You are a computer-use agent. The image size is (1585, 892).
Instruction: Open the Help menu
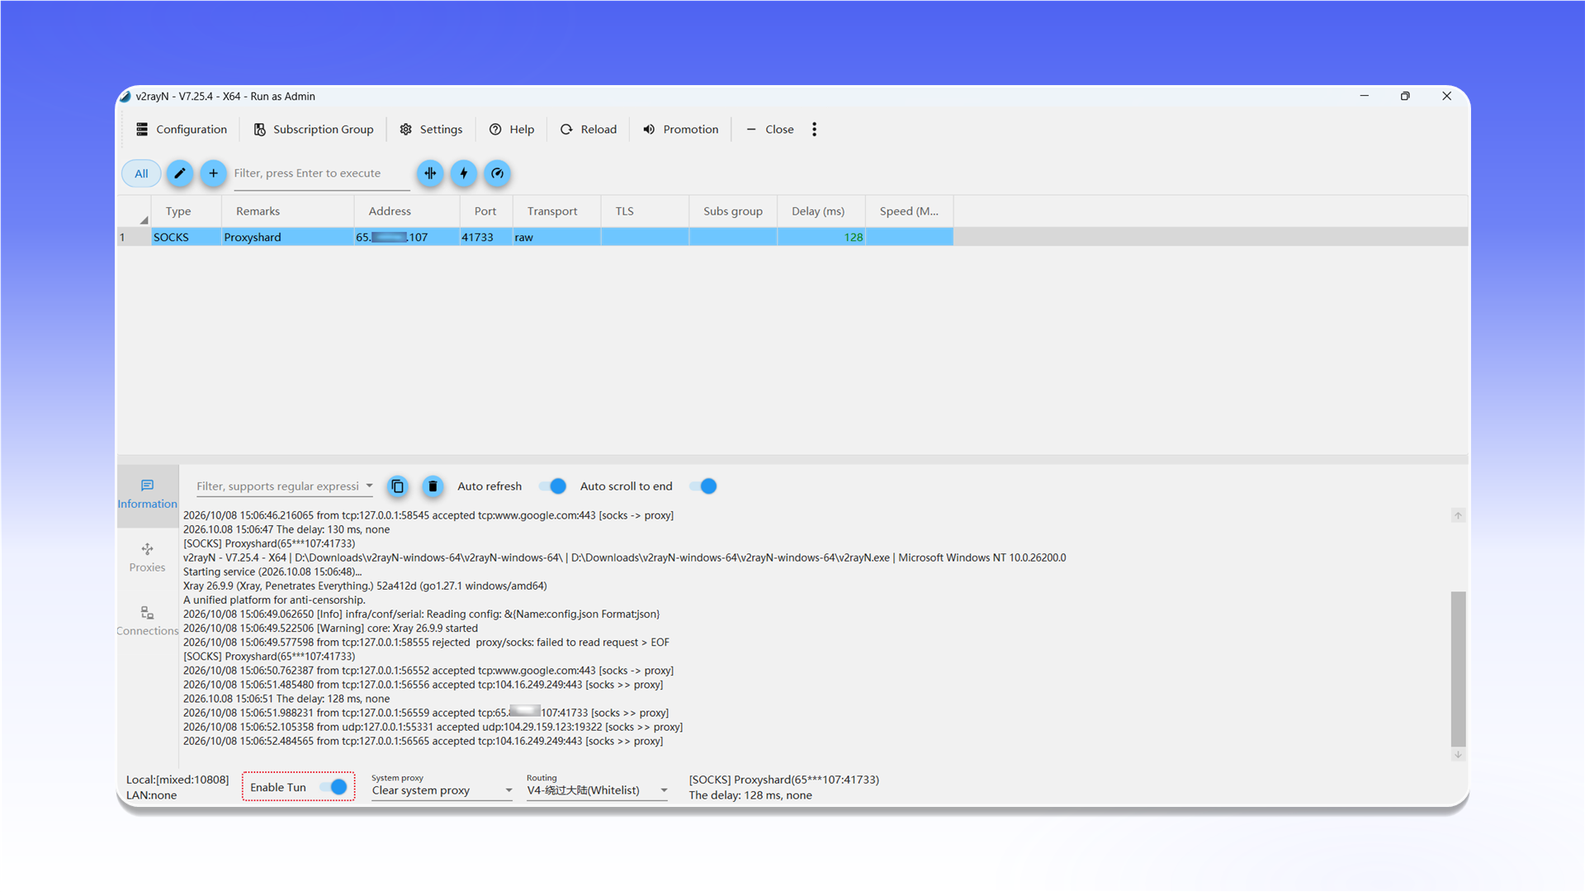tap(512, 130)
